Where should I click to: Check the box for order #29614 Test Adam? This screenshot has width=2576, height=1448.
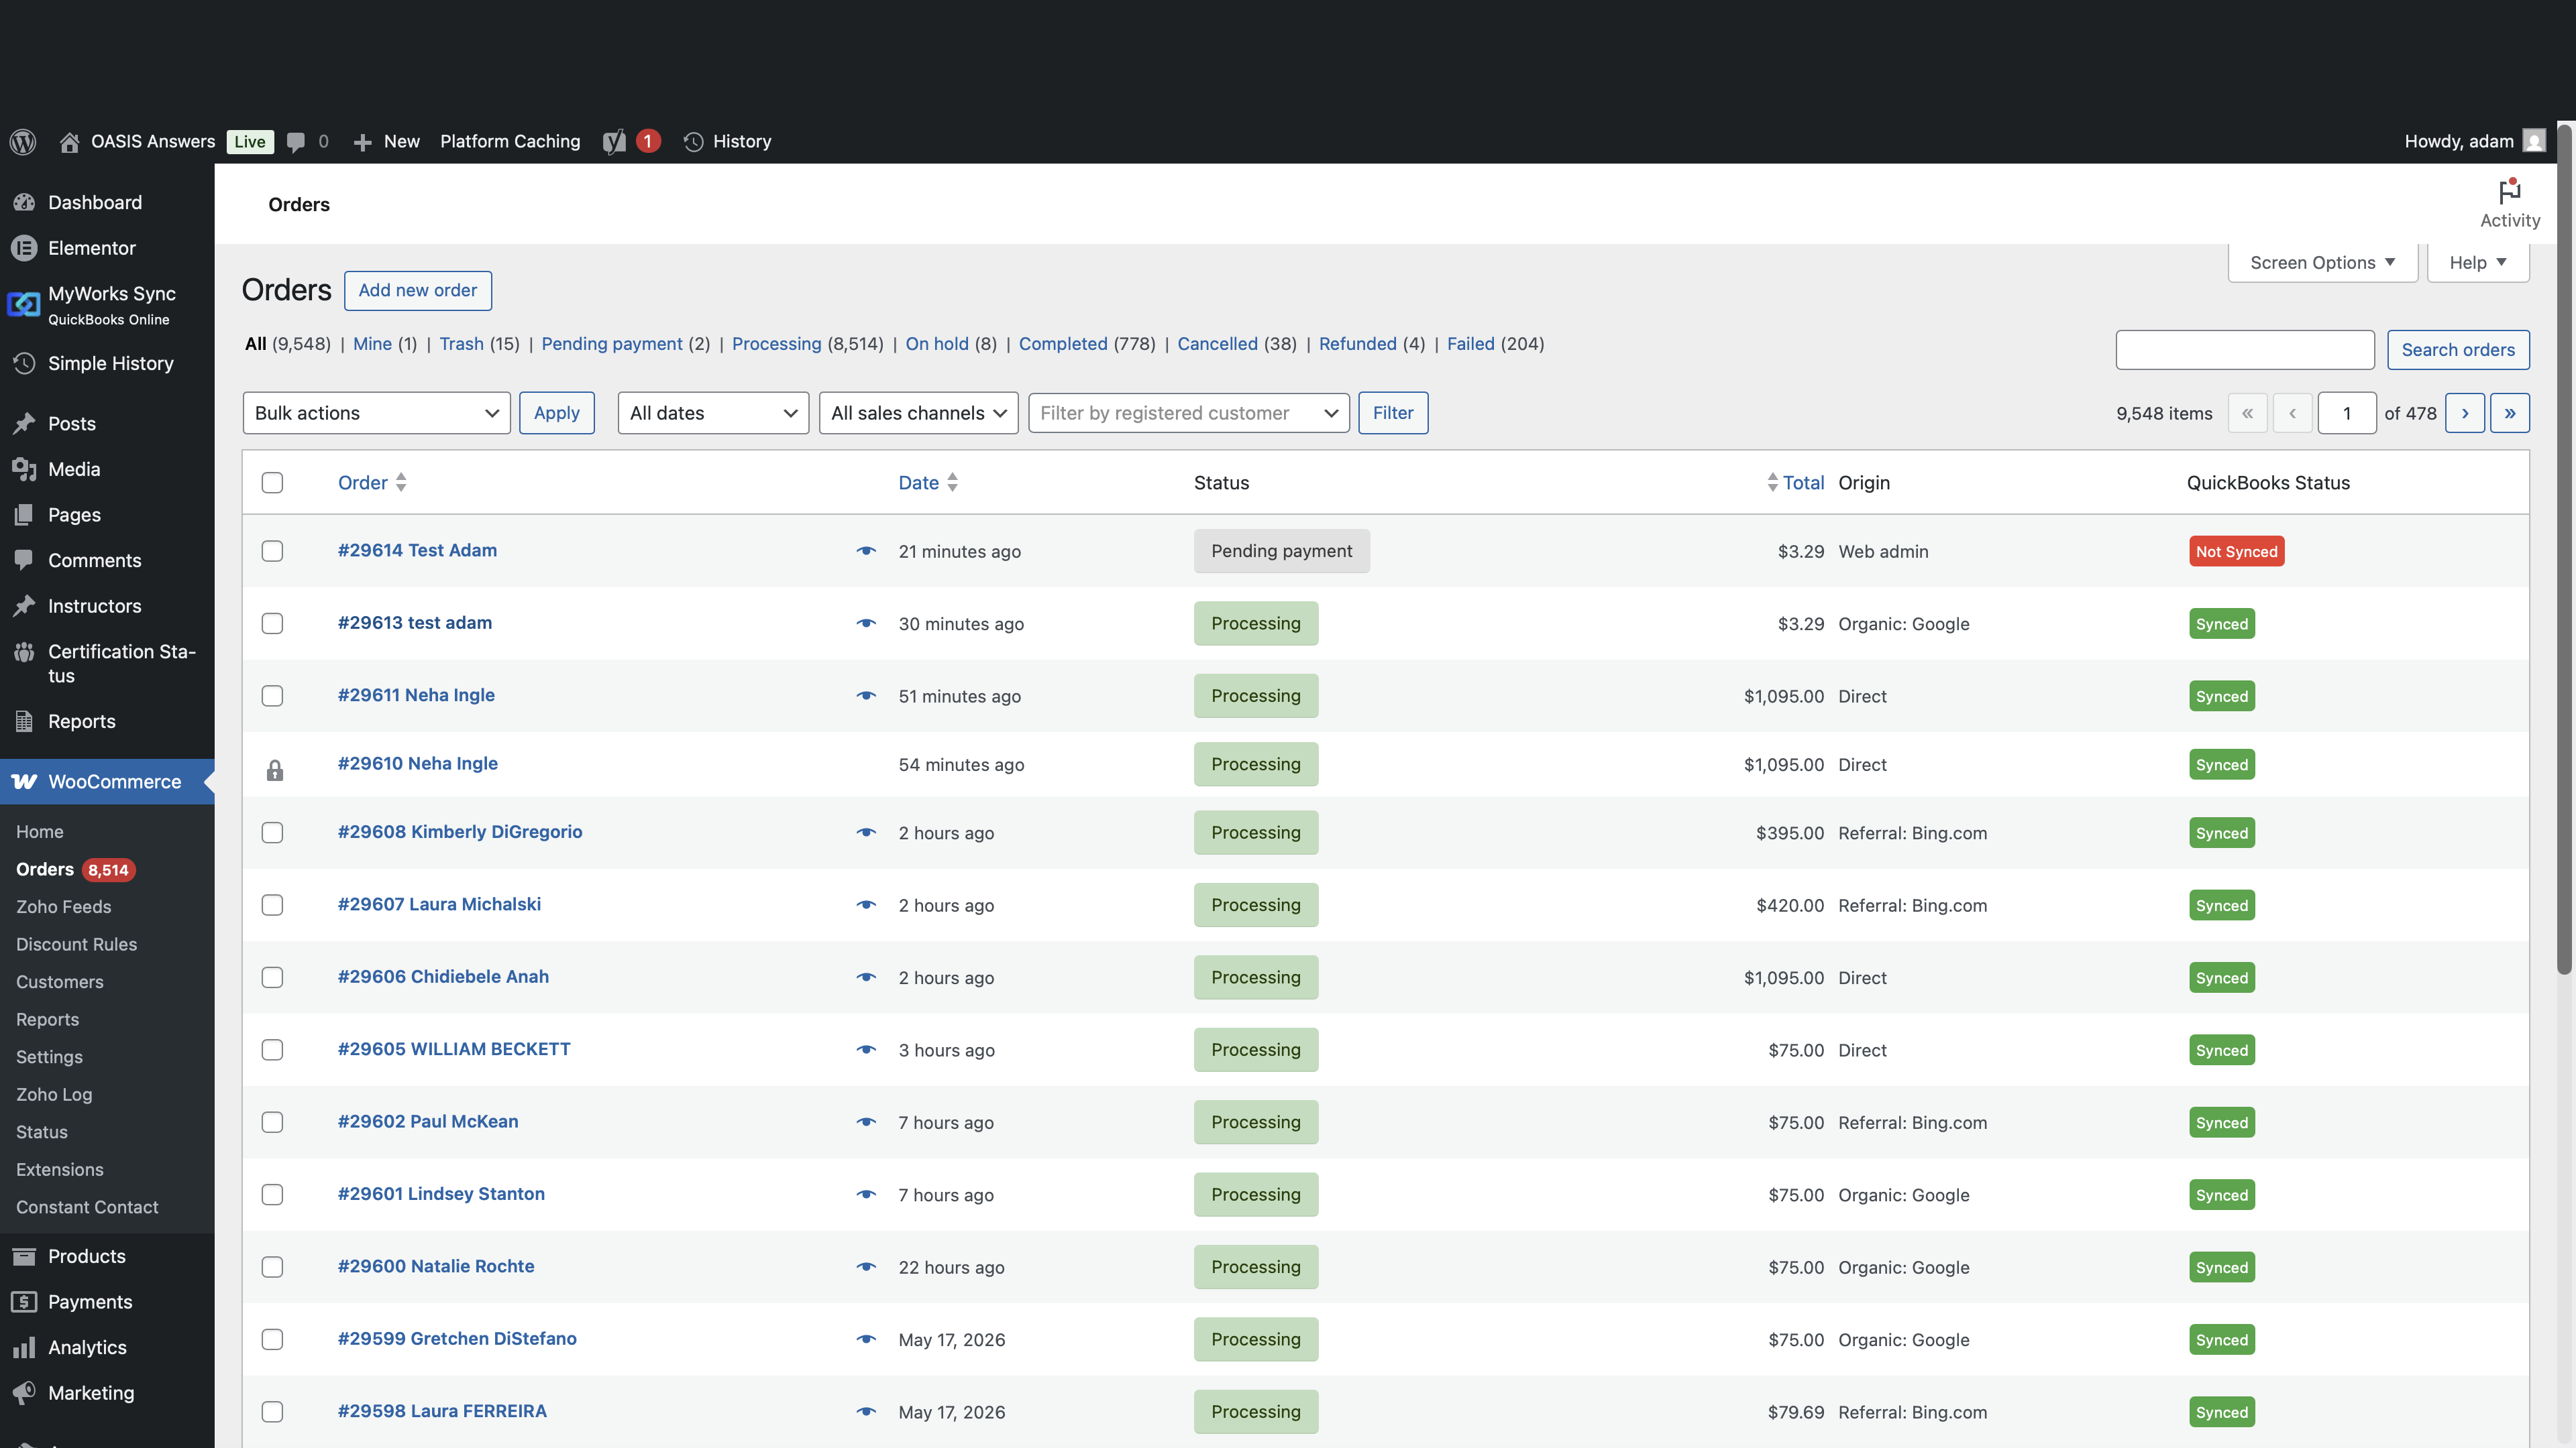click(x=272, y=550)
